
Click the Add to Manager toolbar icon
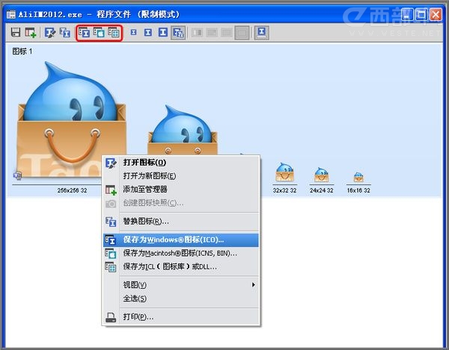(x=31, y=32)
